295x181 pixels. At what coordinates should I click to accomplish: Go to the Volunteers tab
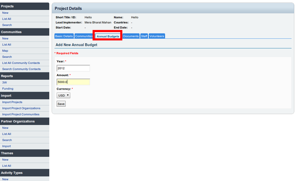pyautogui.click(x=157, y=36)
